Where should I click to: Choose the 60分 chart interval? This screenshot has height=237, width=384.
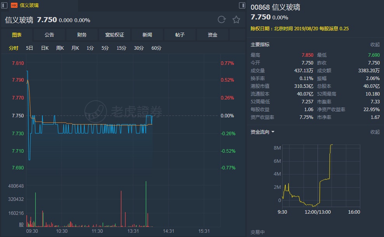tap(156, 48)
